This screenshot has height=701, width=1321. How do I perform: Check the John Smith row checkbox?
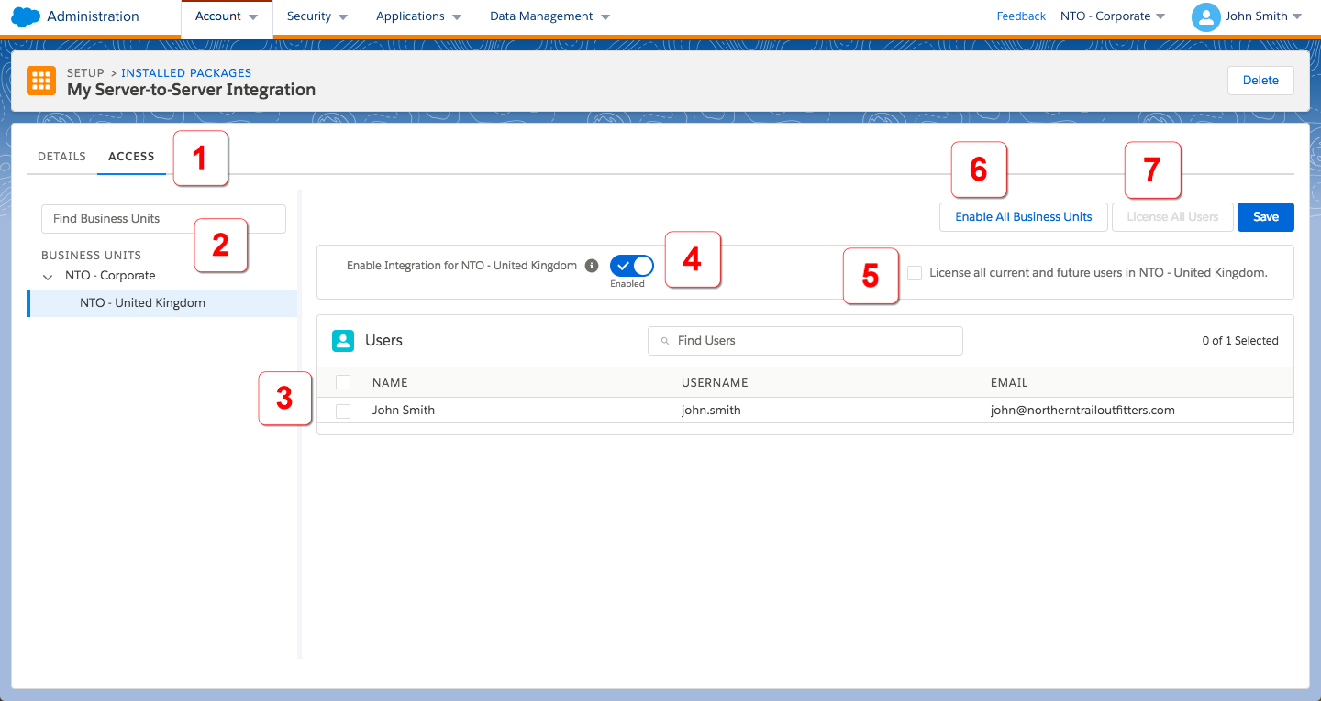pos(343,411)
